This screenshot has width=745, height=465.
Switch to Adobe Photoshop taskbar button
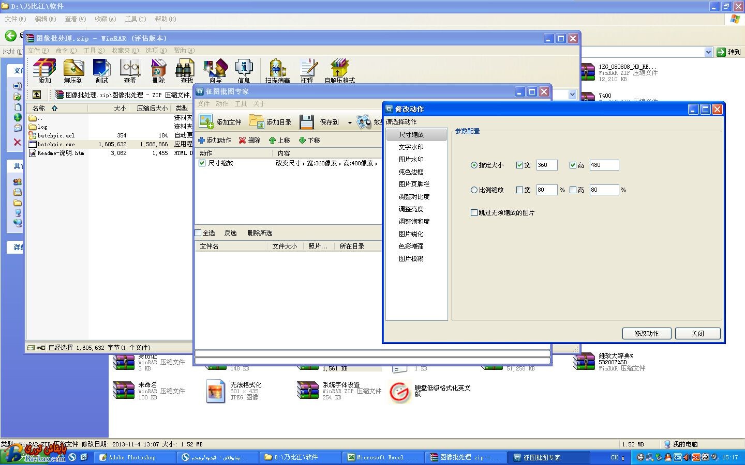(133, 457)
